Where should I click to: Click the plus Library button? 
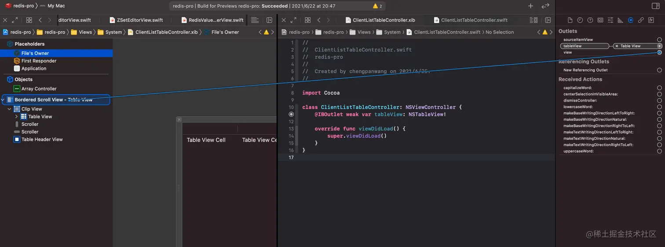(530, 6)
